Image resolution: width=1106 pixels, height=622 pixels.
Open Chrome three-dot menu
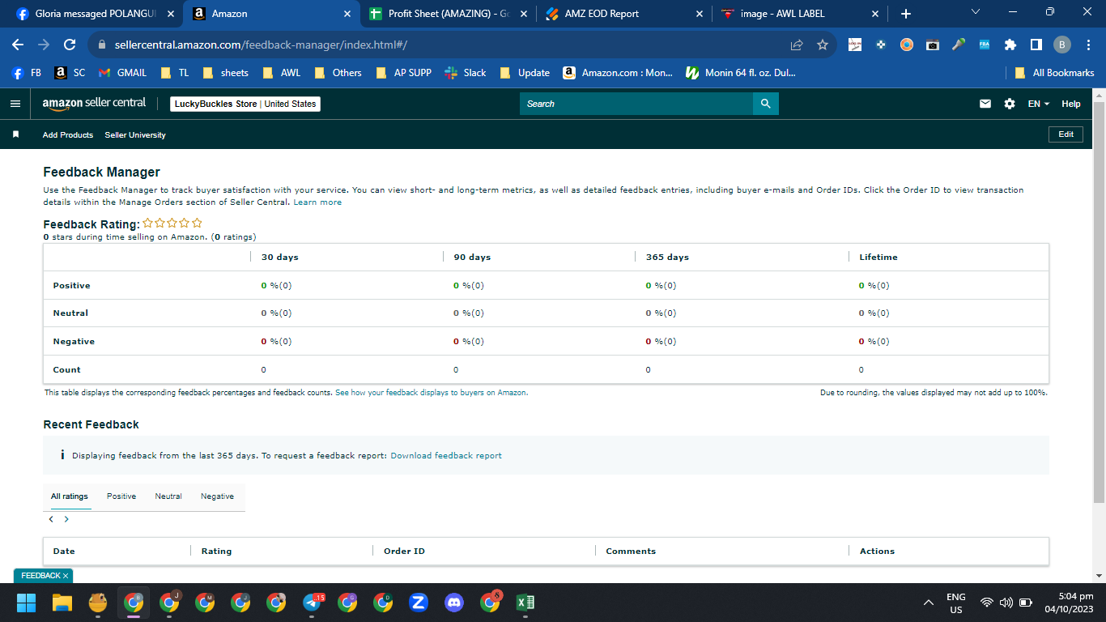tap(1088, 45)
